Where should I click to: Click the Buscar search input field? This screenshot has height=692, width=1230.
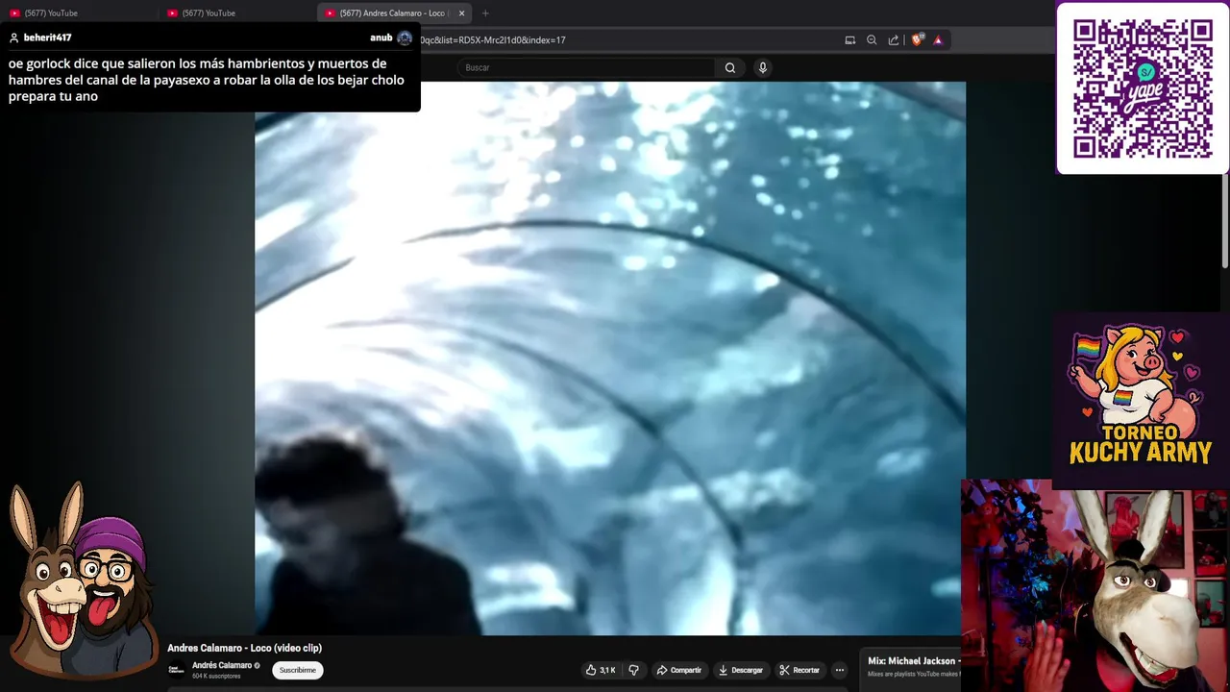(x=586, y=67)
